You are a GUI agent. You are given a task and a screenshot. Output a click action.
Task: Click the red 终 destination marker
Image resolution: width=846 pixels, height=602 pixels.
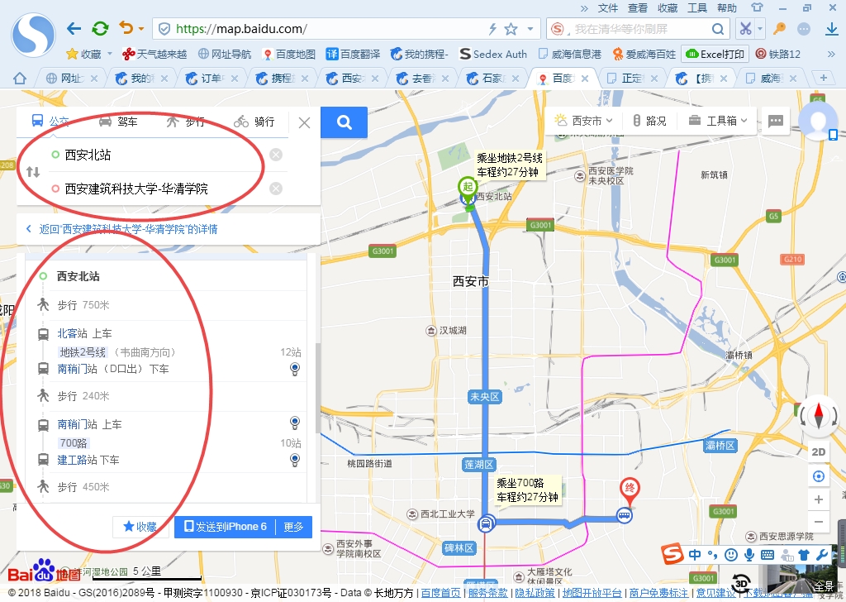(x=630, y=490)
